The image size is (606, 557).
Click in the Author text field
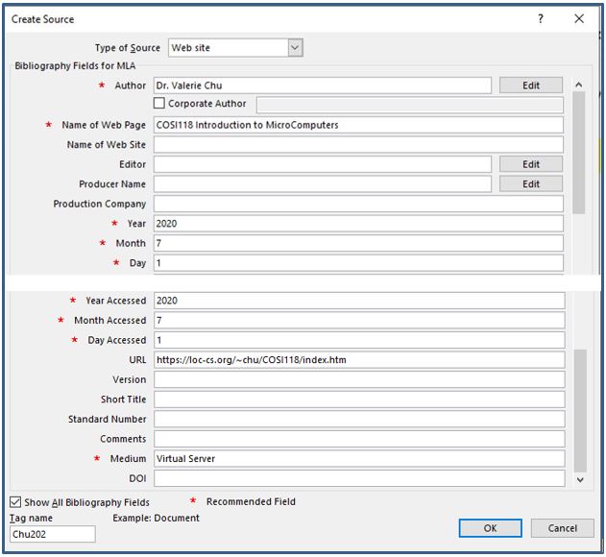(322, 85)
